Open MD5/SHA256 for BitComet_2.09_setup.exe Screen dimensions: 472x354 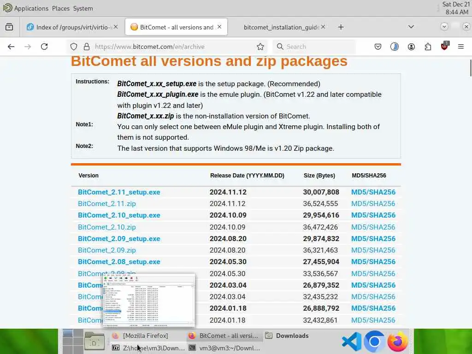pos(373,239)
